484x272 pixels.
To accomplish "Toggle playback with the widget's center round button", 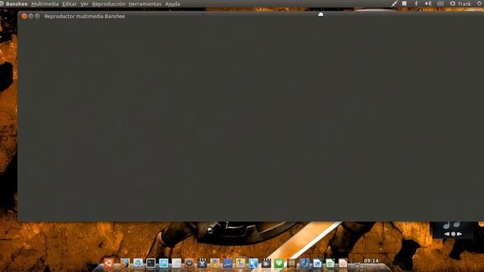I will tap(453, 233).
